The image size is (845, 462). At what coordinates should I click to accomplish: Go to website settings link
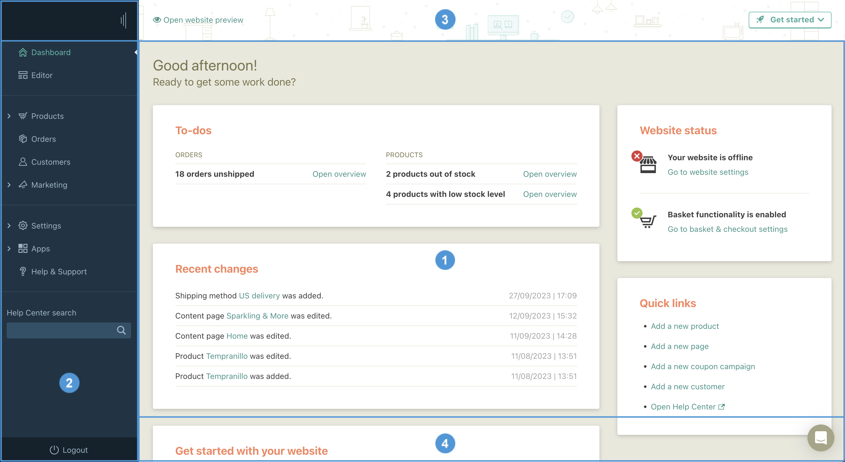coord(708,172)
